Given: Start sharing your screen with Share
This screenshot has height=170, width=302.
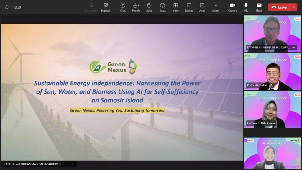Looking at the screenshot, I should tap(259, 7).
